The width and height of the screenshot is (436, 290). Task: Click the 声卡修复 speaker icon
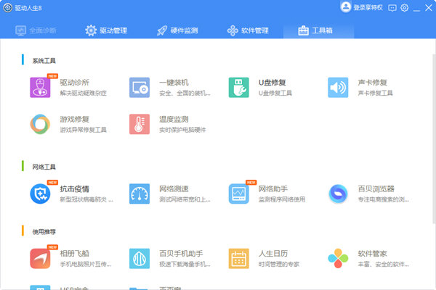338,88
